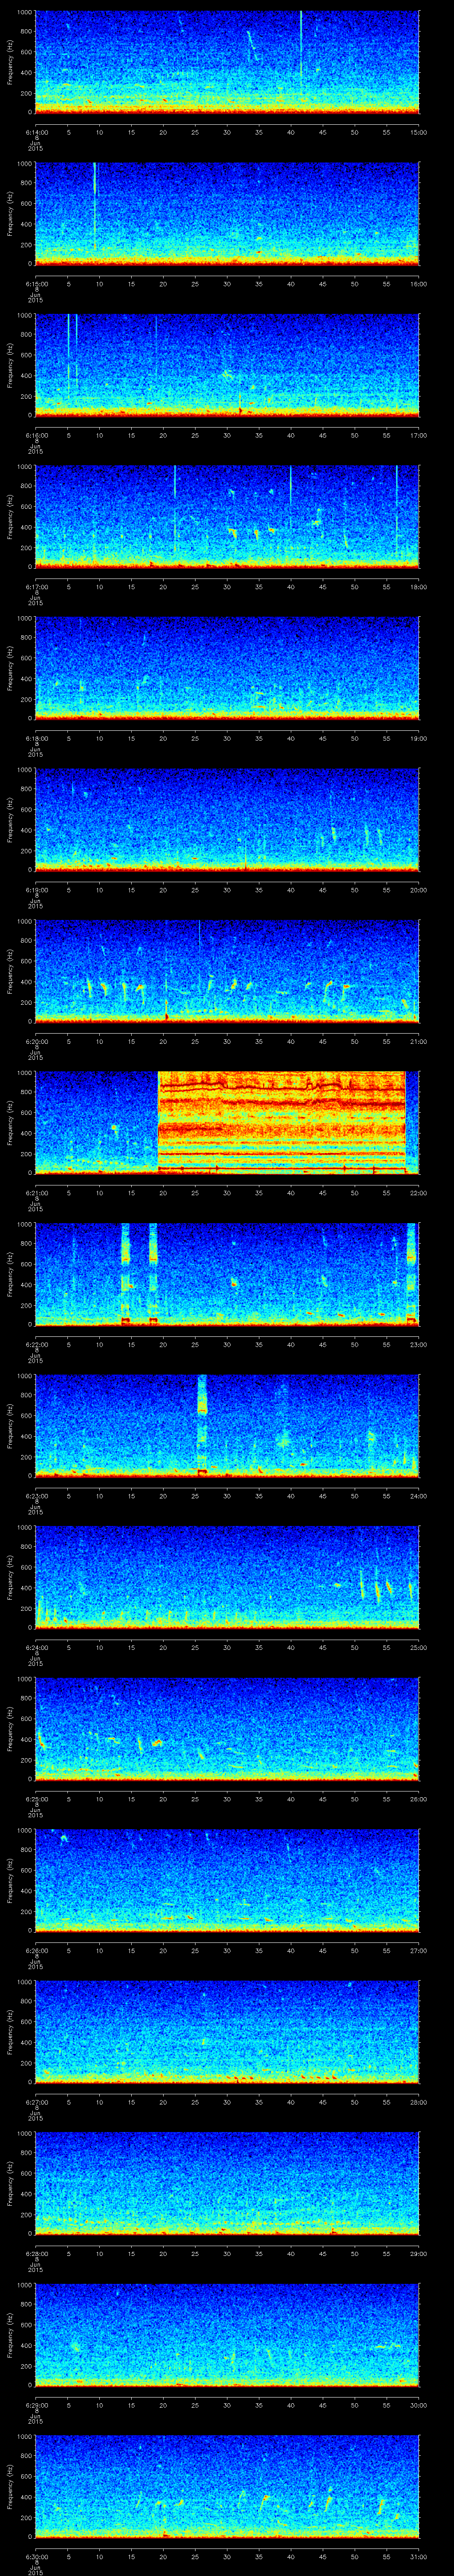
Task: Click the first noise column near 14 s in 6:22:00 panel
Action: (126, 1274)
